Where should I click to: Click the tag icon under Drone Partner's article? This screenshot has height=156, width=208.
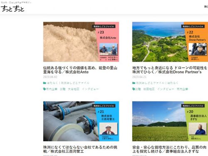(134, 89)
